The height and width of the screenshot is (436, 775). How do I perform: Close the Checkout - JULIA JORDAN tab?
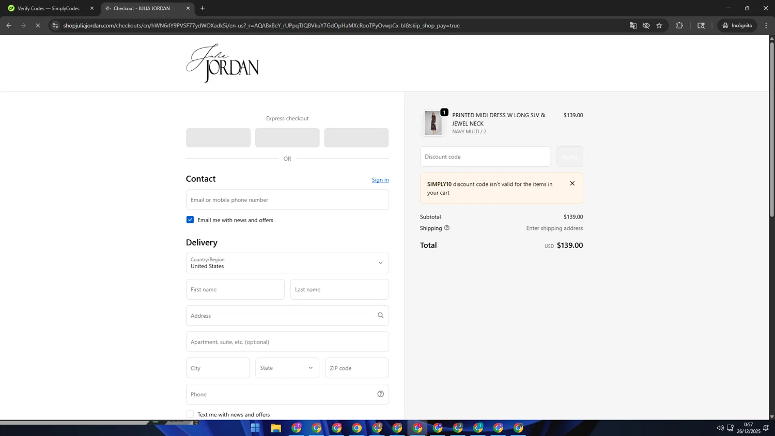click(x=188, y=8)
